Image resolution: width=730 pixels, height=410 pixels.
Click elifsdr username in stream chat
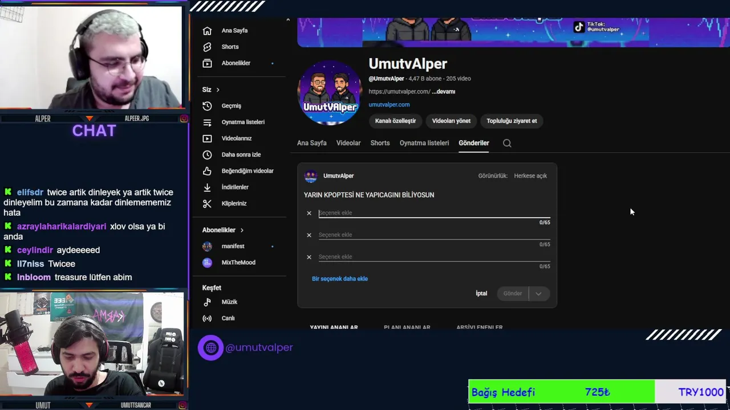pos(30,192)
